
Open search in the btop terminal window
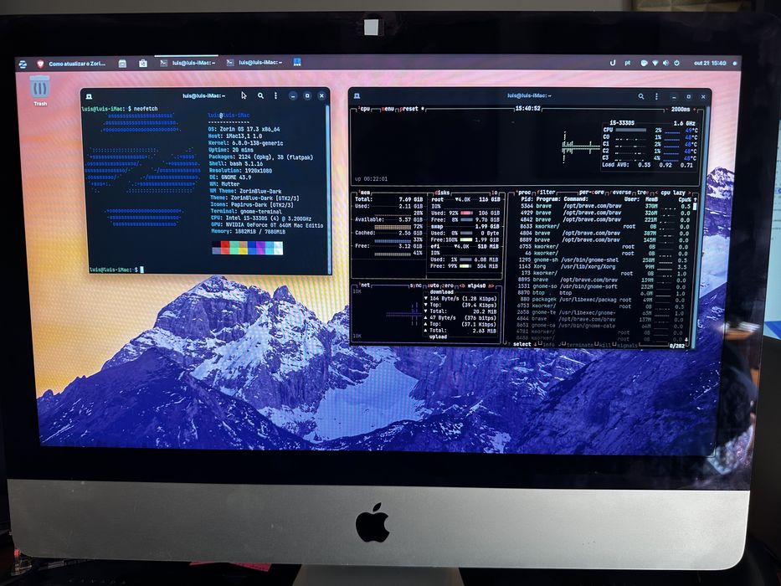641,96
